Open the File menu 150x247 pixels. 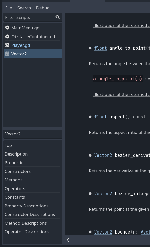tap(9, 8)
